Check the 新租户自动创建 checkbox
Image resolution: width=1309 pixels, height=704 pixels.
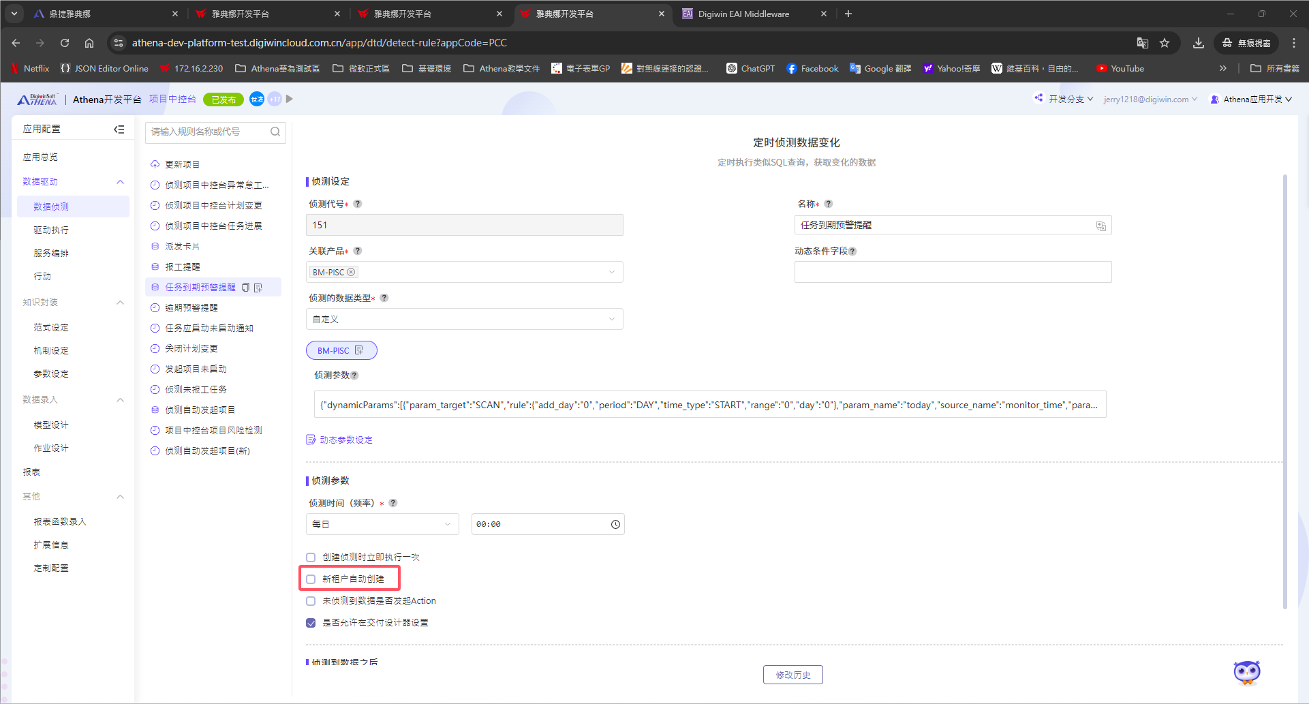(x=311, y=579)
